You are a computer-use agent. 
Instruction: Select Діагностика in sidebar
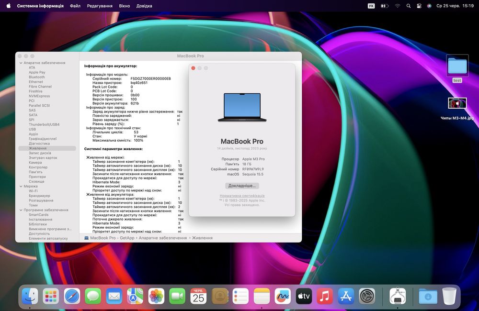click(39, 144)
